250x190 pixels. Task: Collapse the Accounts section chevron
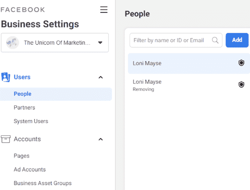[100, 139]
